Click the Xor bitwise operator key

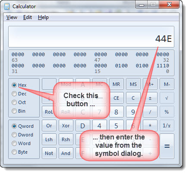pos(66,126)
